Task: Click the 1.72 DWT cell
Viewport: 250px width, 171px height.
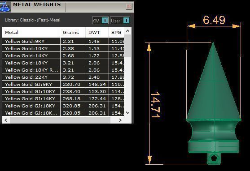Action: point(97,56)
